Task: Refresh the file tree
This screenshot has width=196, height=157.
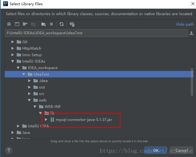Action: (x=62, y=24)
